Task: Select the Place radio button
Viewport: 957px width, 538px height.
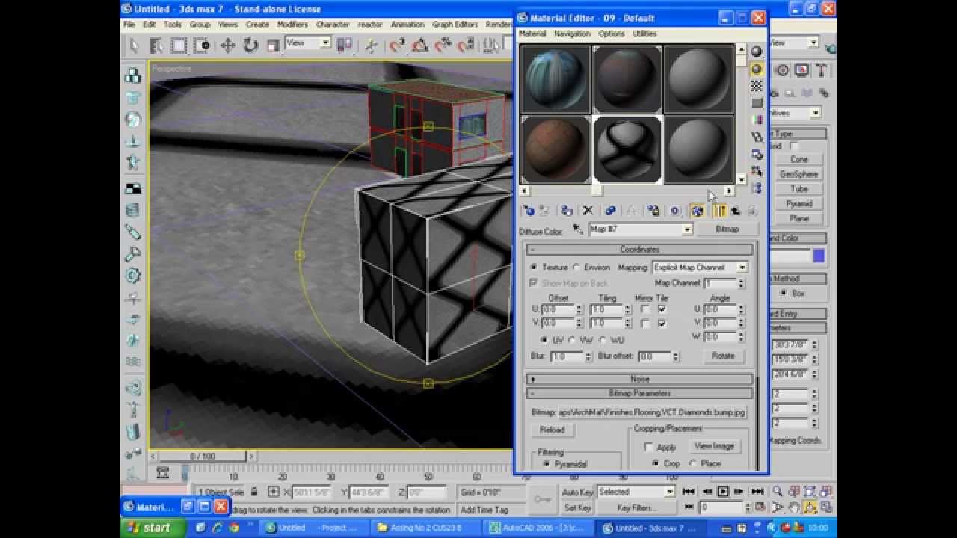Action: (693, 463)
